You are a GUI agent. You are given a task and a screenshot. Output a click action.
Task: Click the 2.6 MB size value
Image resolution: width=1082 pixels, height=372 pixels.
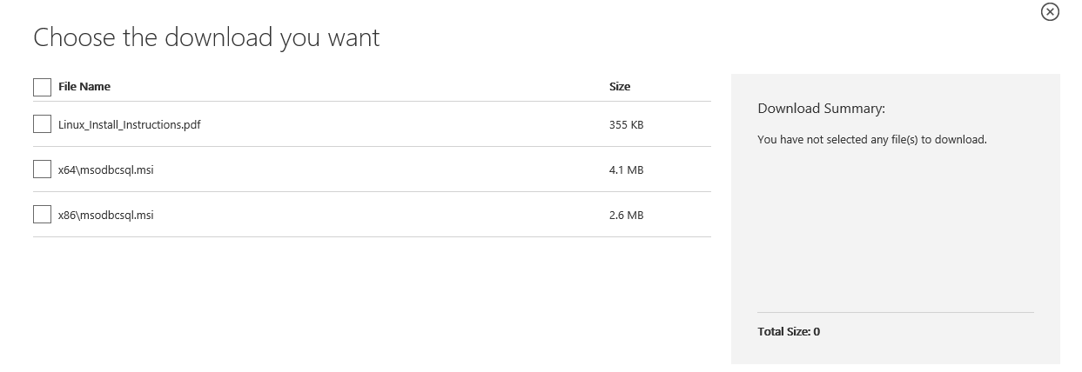(626, 216)
